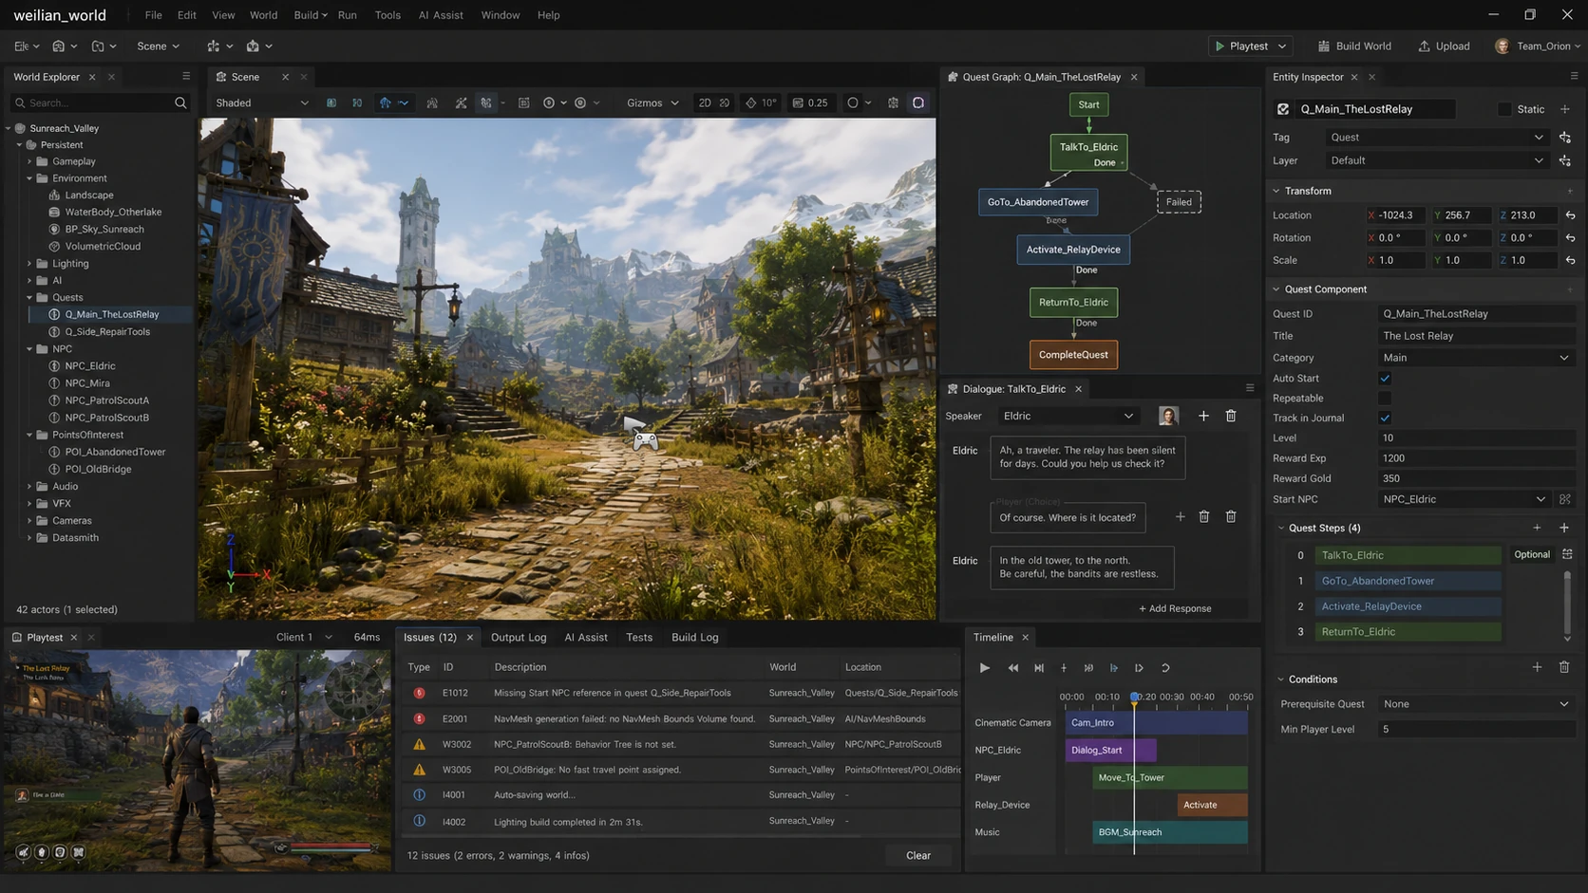Toggle the 2D view mode in Scene toolbar
This screenshot has width=1588, height=893.
click(x=705, y=102)
